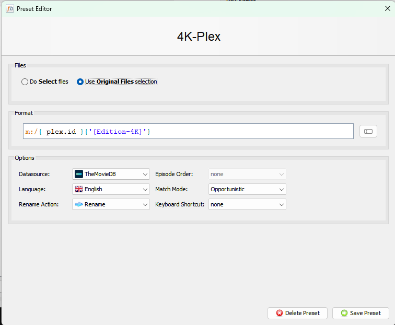Click the Episode Order label
Image resolution: width=395 pixels, height=325 pixels.
point(174,174)
